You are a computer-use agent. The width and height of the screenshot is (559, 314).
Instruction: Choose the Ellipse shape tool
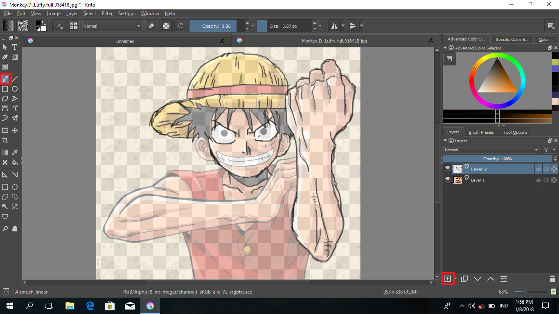click(15, 89)
